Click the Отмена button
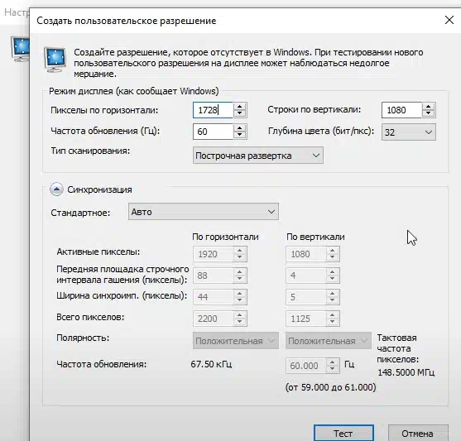This screenshot has width=461, height=441. tap(418, 433)
